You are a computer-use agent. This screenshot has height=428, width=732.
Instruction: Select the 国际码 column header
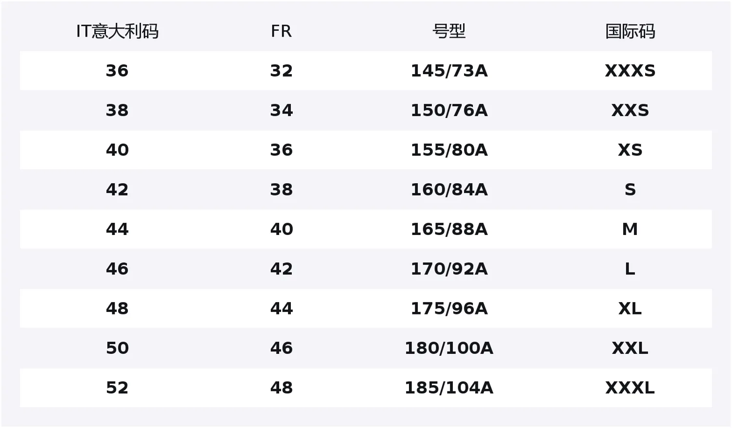630,31
